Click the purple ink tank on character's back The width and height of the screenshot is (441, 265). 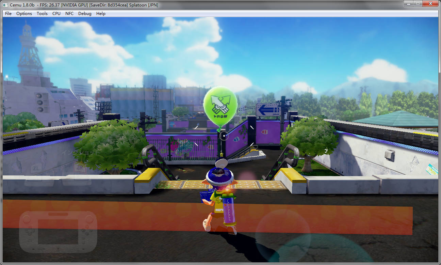pos(229,210)
